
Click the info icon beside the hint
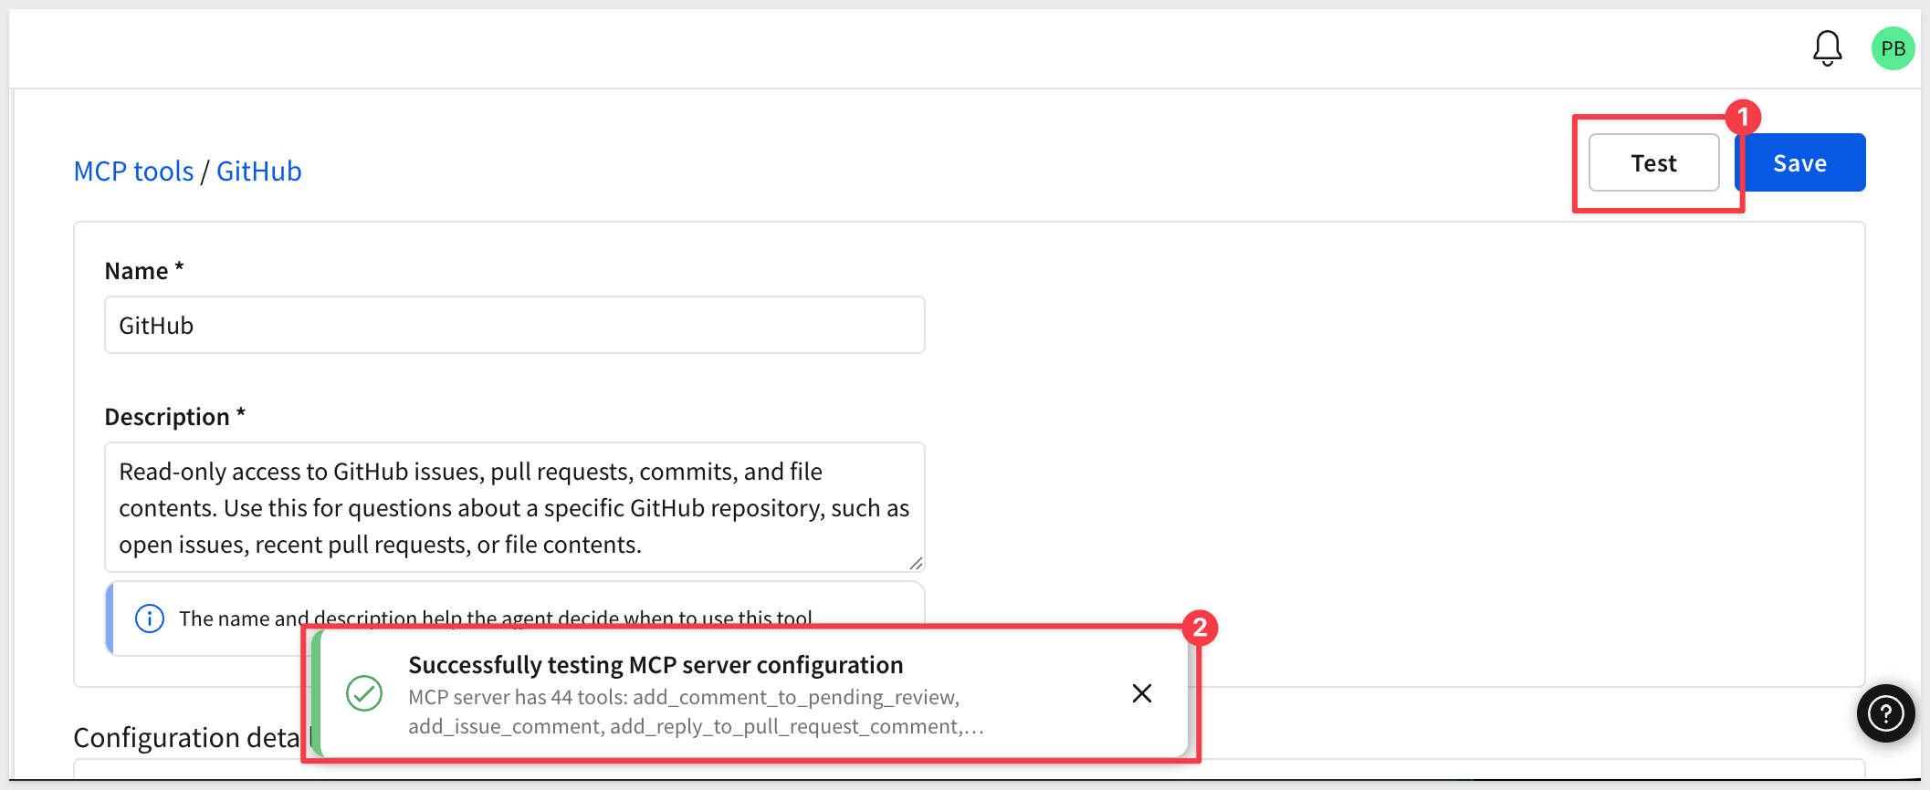150,618
